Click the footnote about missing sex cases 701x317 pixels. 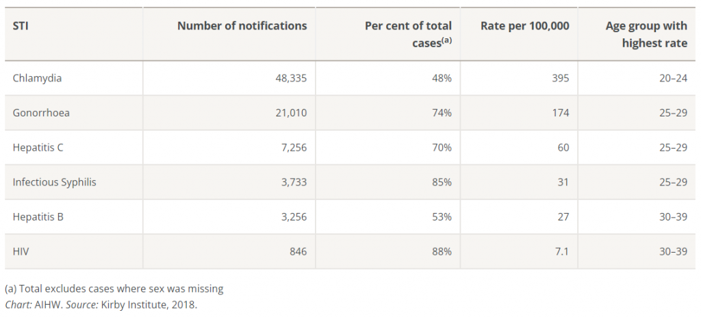tap(114, 288)
